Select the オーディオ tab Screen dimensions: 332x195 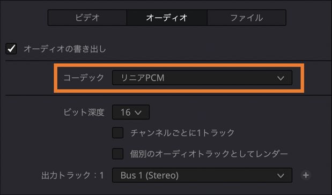(167, 18)
